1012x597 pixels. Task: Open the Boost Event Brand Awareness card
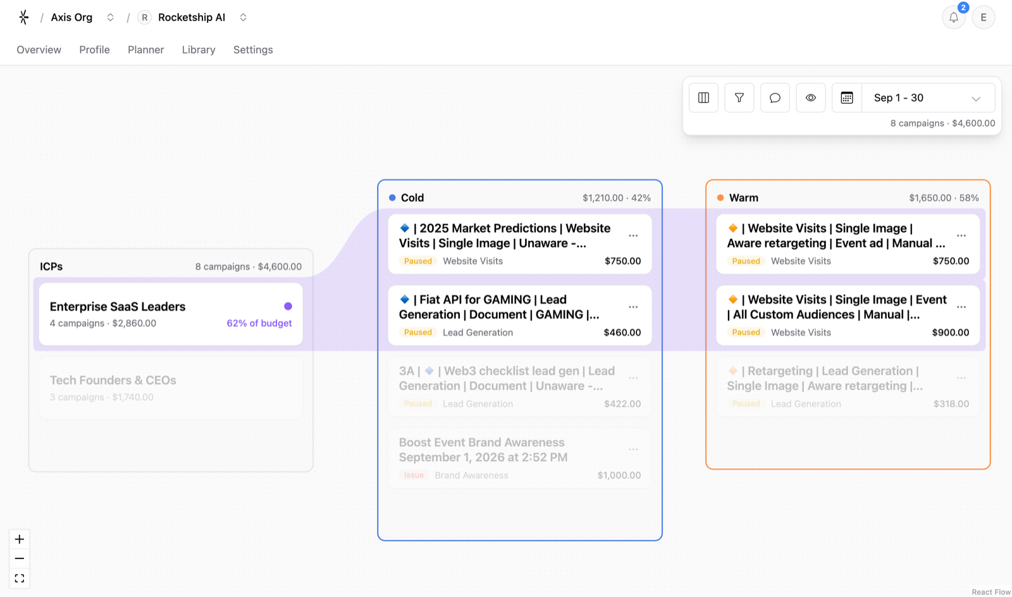(x=520, y=459)
